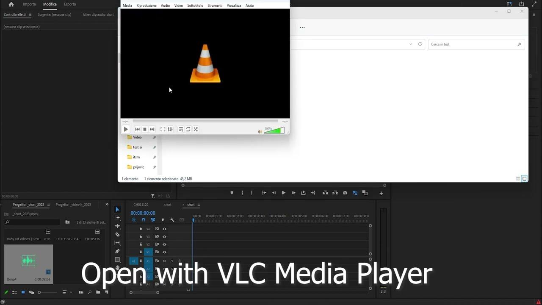Hide track V1 with eye icon

click(164, 252)
